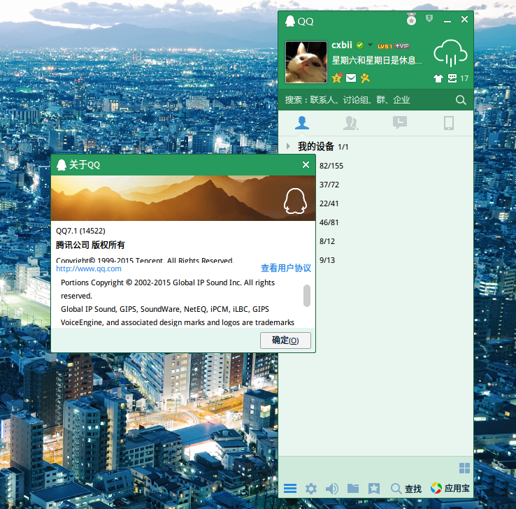Switch to the groups tab
The height and width of the screenshot is (509, 516).
pyautogui.click(x=351, y=124)
